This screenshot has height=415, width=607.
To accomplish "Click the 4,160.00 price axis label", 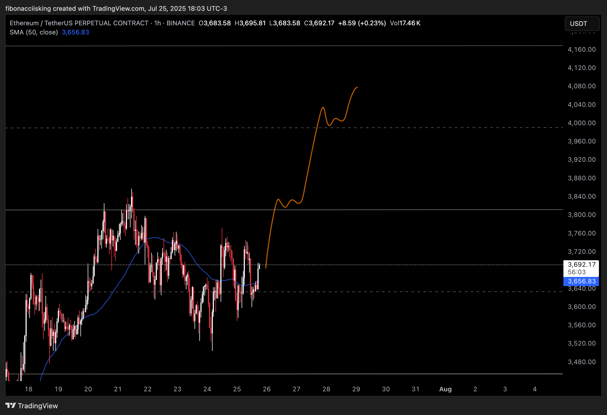I will click(582, 50).
